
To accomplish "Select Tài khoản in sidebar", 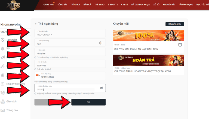I will tap(12, 40).
